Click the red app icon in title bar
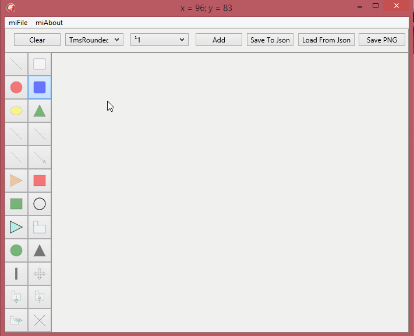This screenshot has height=336, width=414. (11, 8)
